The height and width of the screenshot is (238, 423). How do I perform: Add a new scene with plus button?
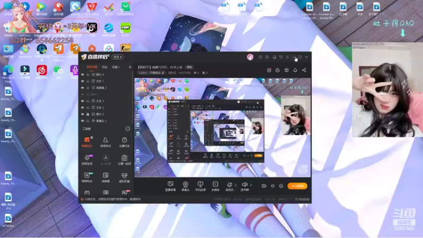130,67
